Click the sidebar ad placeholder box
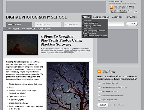Screen dimensions: 144x110 click(x=117, y=46)
